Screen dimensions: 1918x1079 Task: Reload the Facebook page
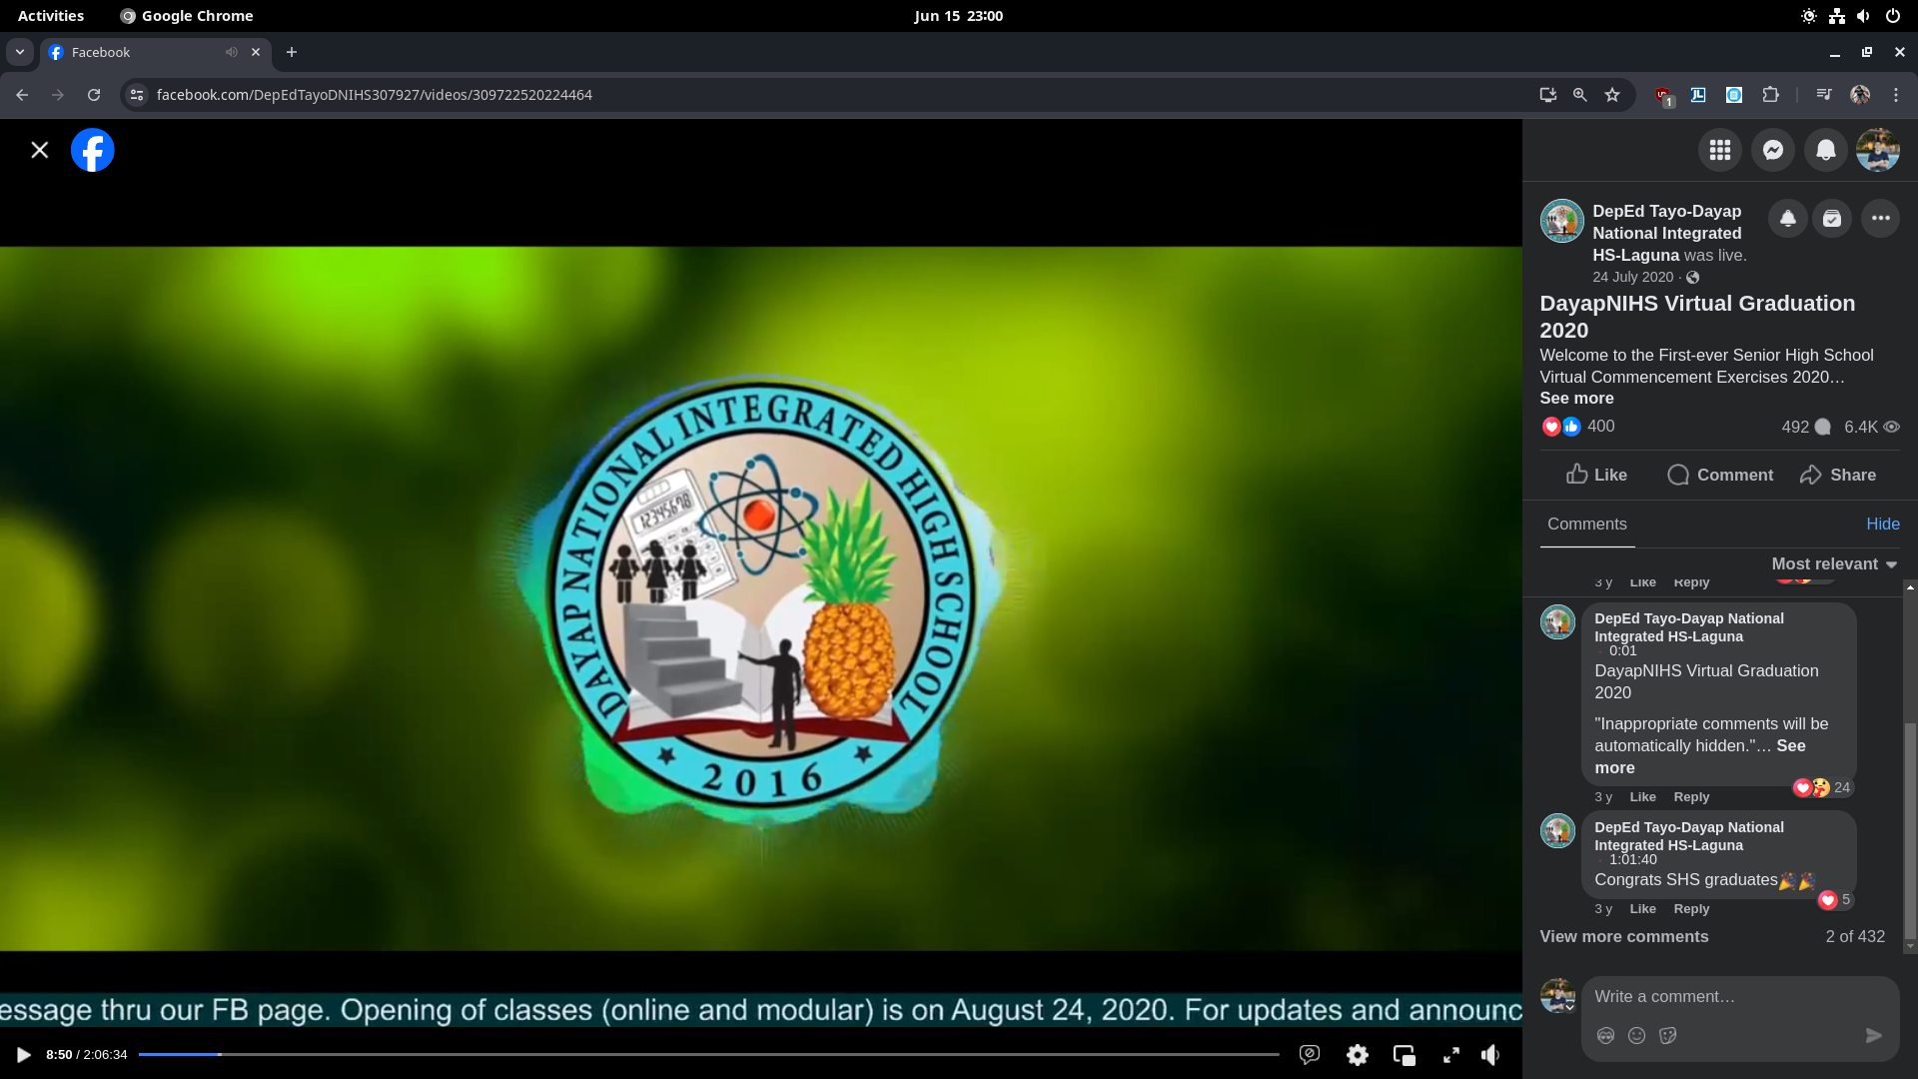pyautogui.click(x=94, y=95)
